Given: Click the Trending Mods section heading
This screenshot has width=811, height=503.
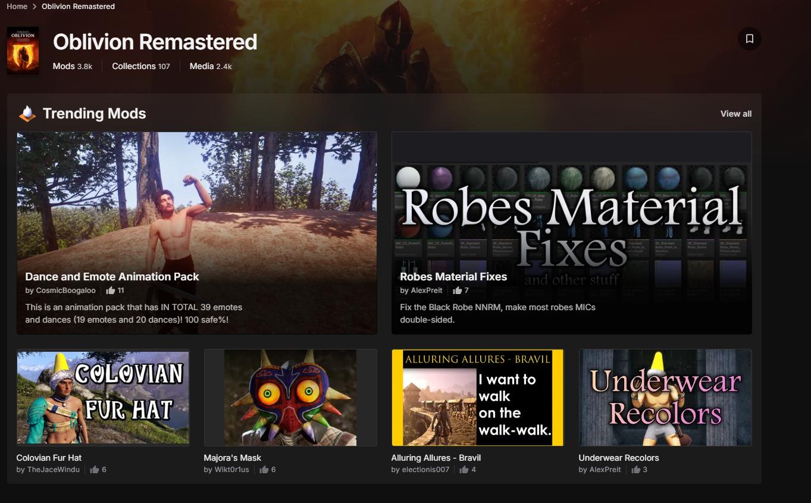Looking at the screenshot, I should point(95,114).
